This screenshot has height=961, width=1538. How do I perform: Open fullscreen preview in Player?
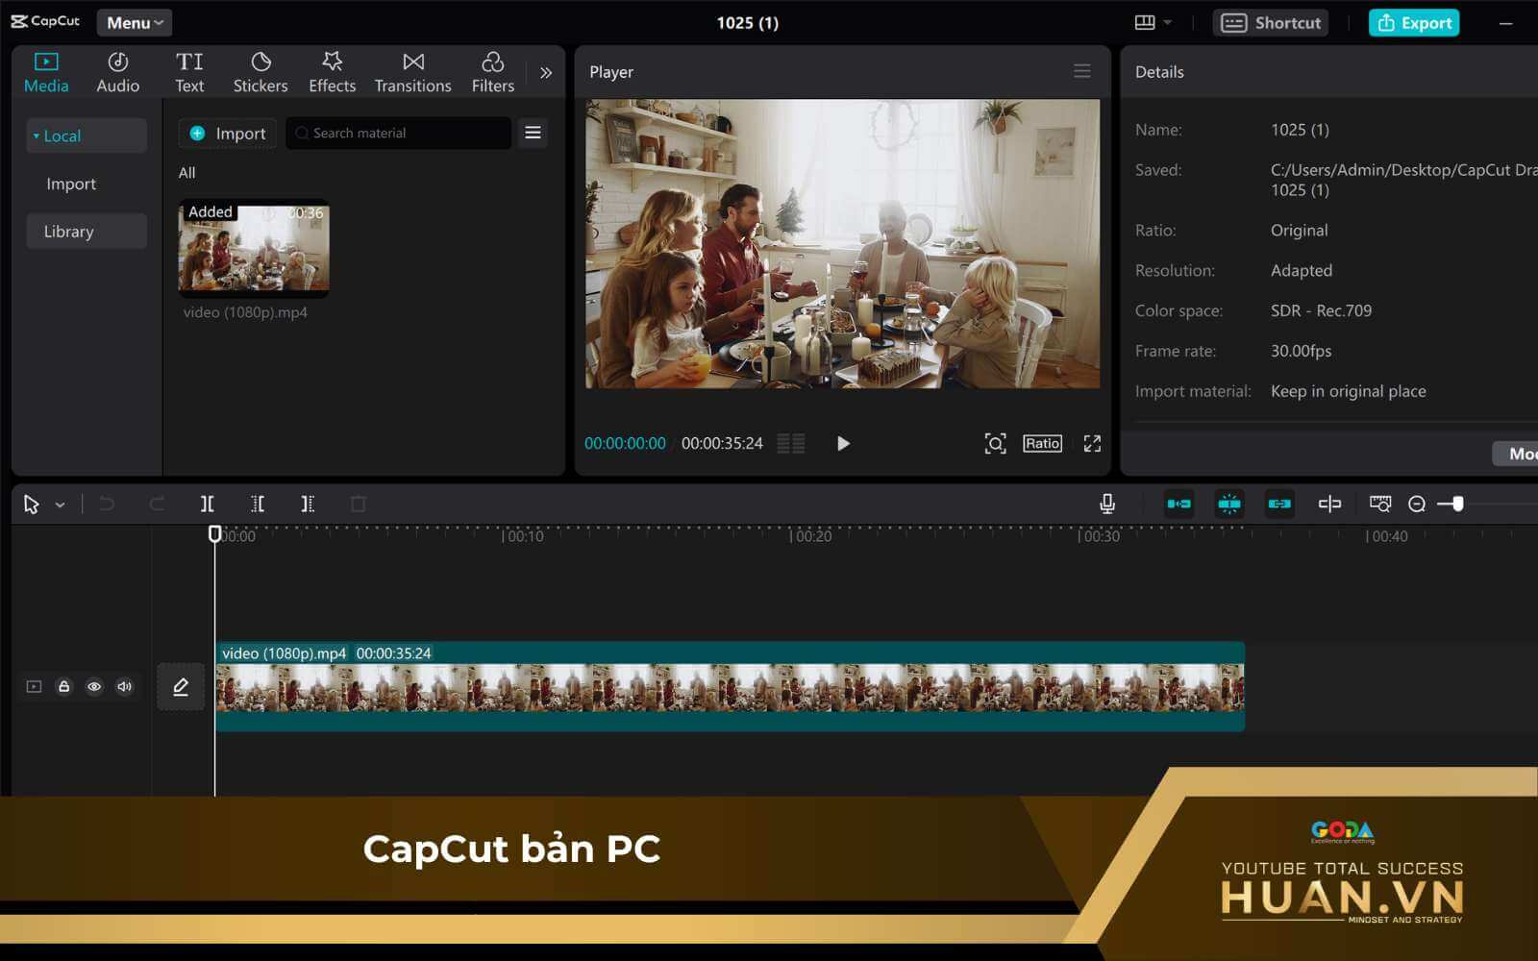pyautogui.click(x=1092, y=443)
